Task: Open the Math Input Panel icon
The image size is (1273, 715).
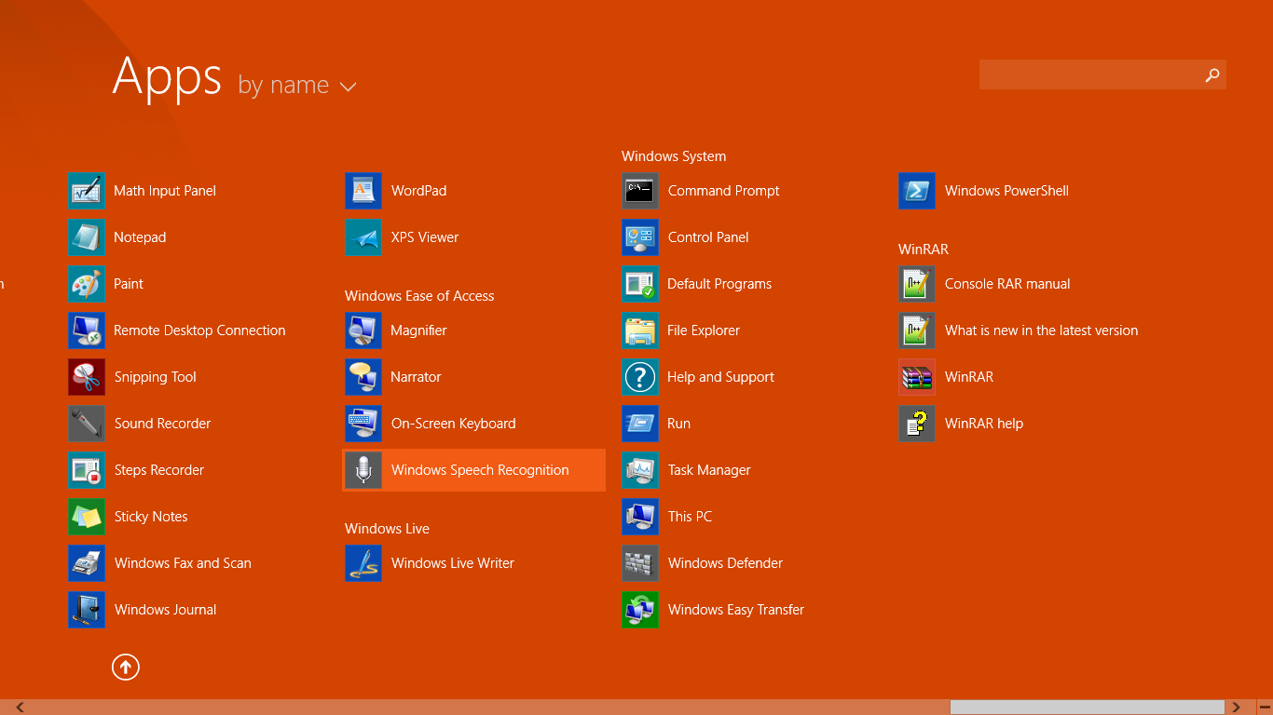Action: pyautogui.click(x=87, y=191)
